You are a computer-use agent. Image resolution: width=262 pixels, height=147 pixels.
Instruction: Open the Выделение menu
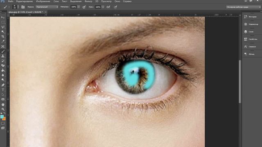coord(76,1)
